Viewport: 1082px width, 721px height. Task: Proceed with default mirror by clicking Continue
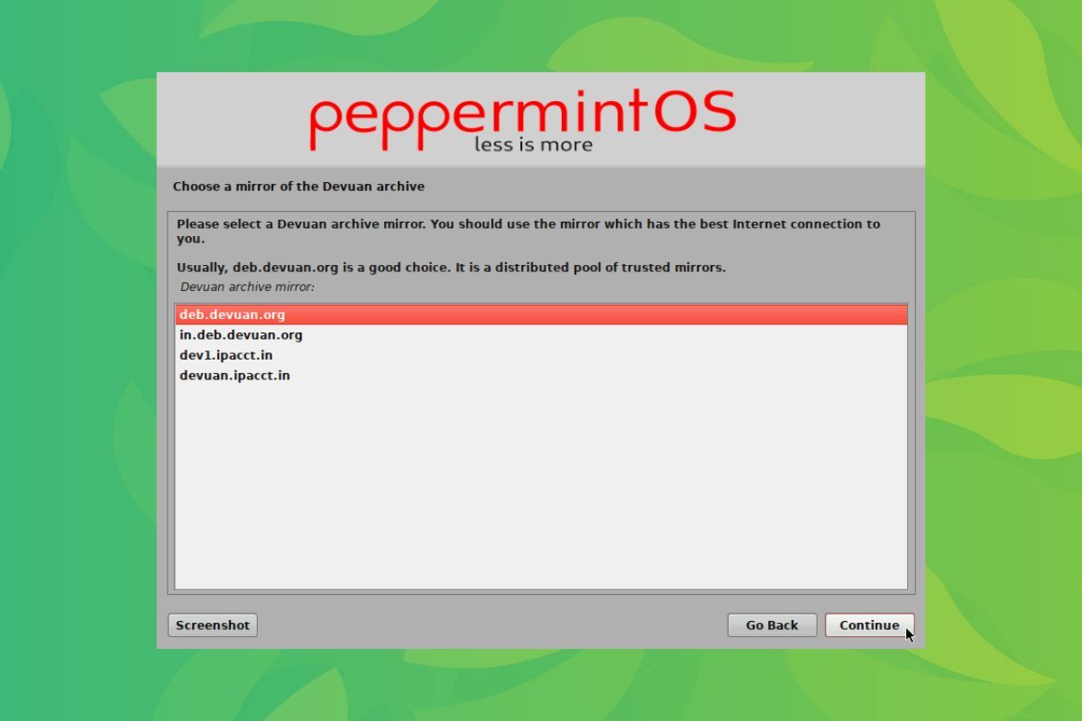tap(868, 625)
